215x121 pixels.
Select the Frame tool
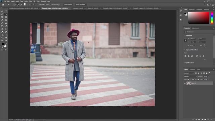tap(6, 17)
